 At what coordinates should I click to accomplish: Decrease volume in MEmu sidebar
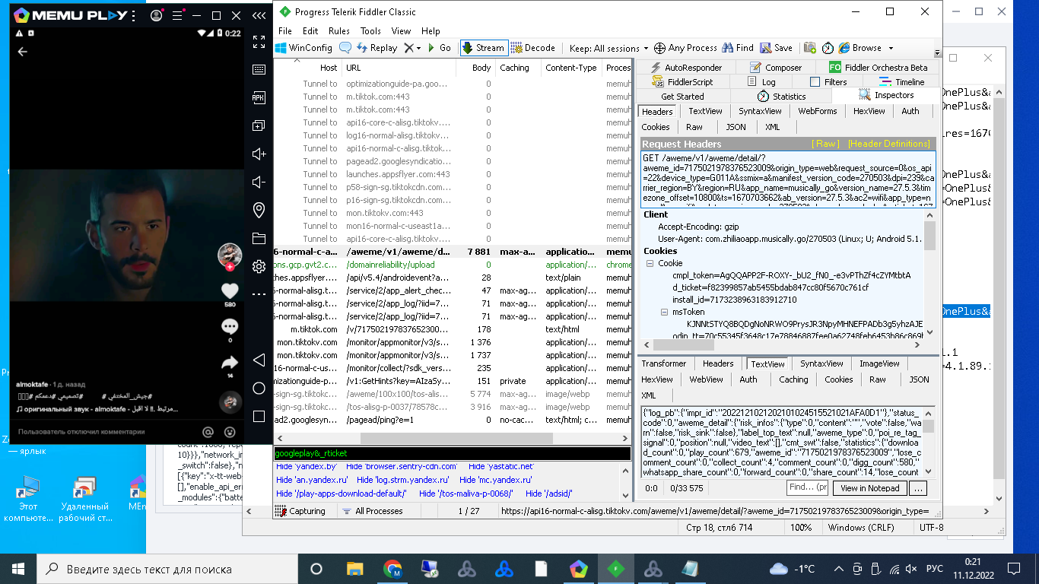(259, 182)
